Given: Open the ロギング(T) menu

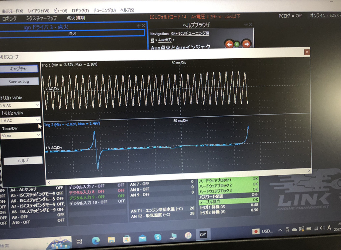Looking at the screenshot, I should 80,11.
